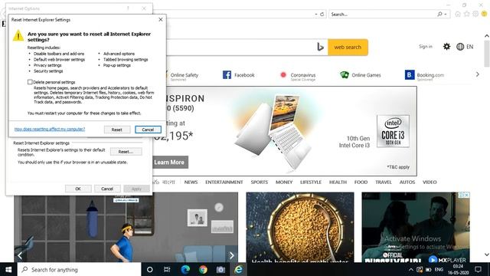Select Internet Explorer icon on taskbar
This screenshot has height=276, width=490.
tap(238, 269)
